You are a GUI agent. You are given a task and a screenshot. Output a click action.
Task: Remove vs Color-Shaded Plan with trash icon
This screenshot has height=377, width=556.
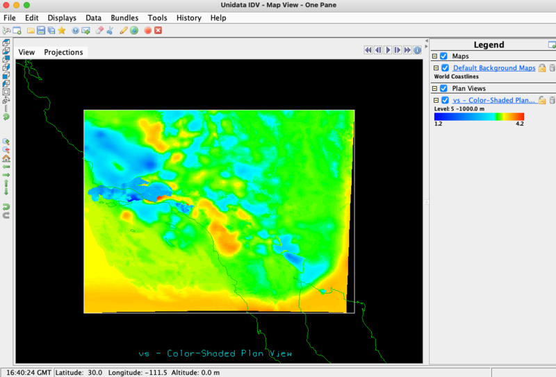552,100
